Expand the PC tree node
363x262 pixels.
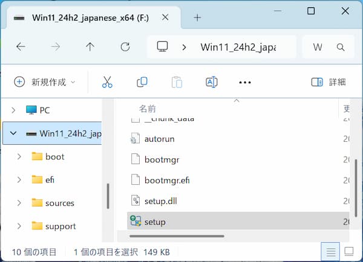(13, 110)
